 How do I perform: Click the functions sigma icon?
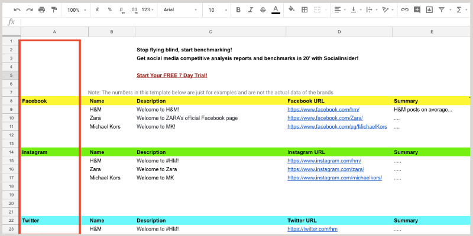[x=459, y=10]
